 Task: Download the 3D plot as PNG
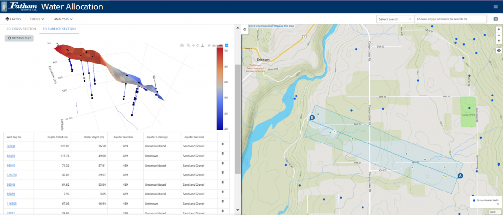[182, 45]
